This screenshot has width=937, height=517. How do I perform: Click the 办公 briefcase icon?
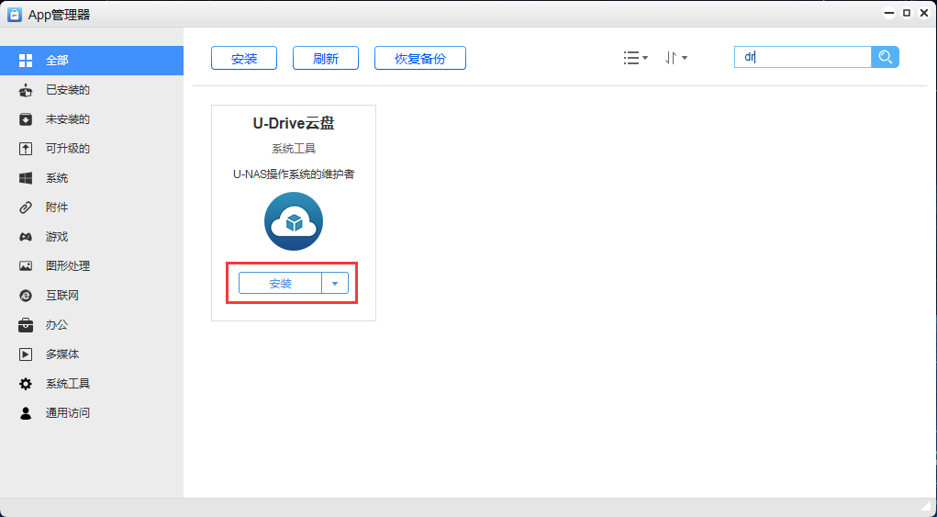pyautogui.click(x=26, y=325)
